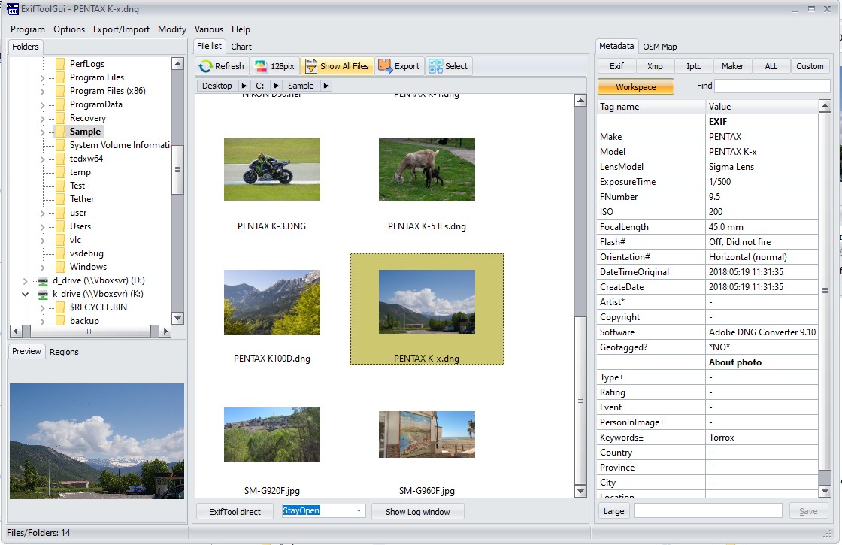Click Show Log window button
The width and height of the screenshot is (842, 545).
tap(418, 512)
